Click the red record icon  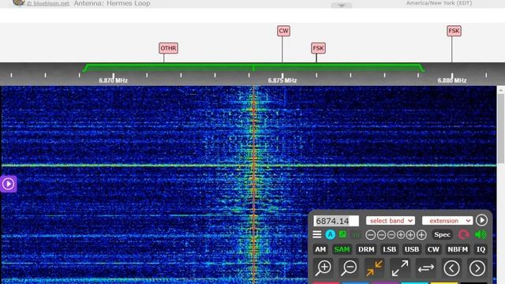coord(463,235)
